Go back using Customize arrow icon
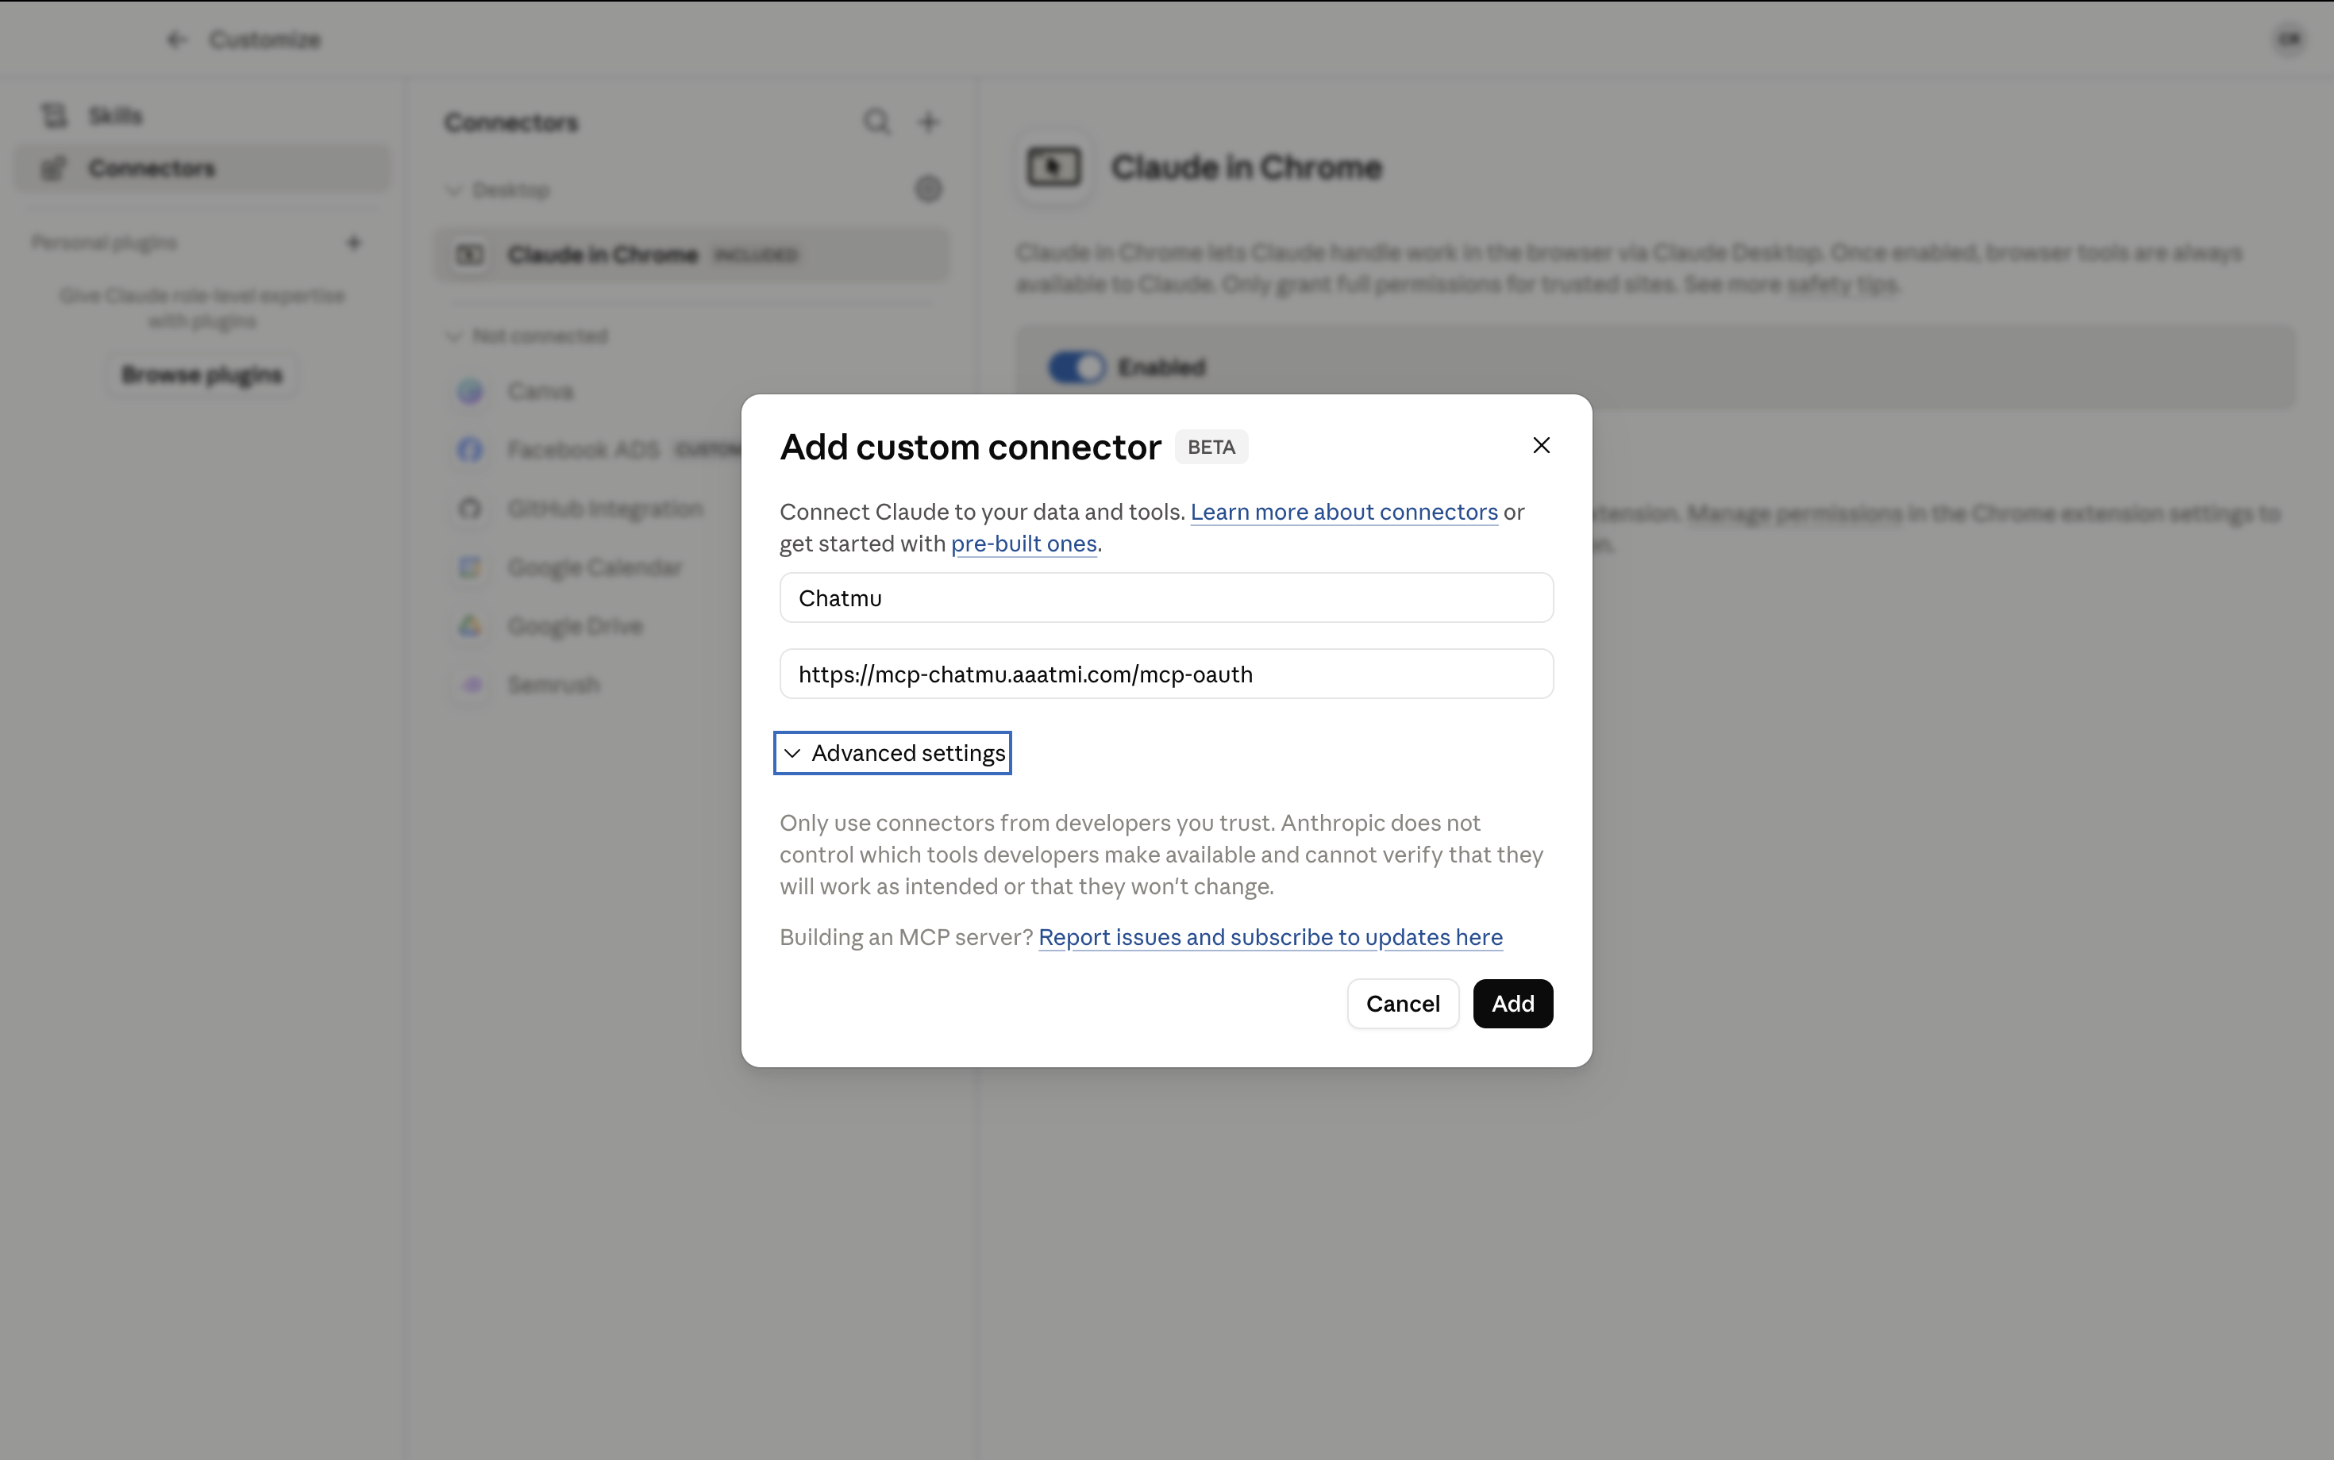The image size is (2334, 1460). (x=175, y=40)
